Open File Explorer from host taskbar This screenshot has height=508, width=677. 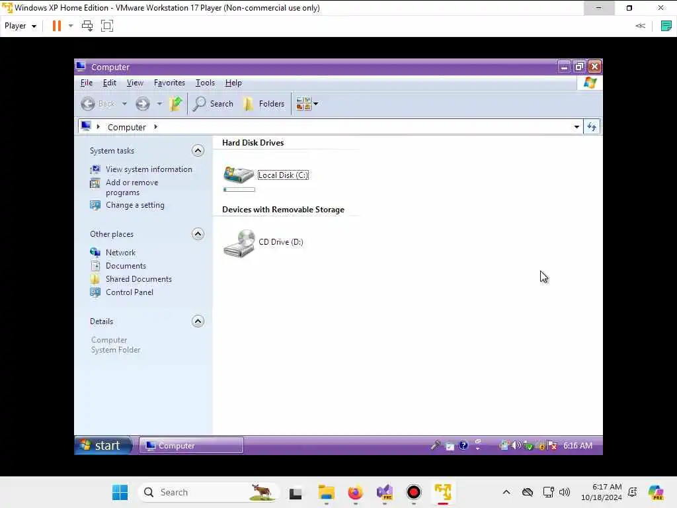327,492
